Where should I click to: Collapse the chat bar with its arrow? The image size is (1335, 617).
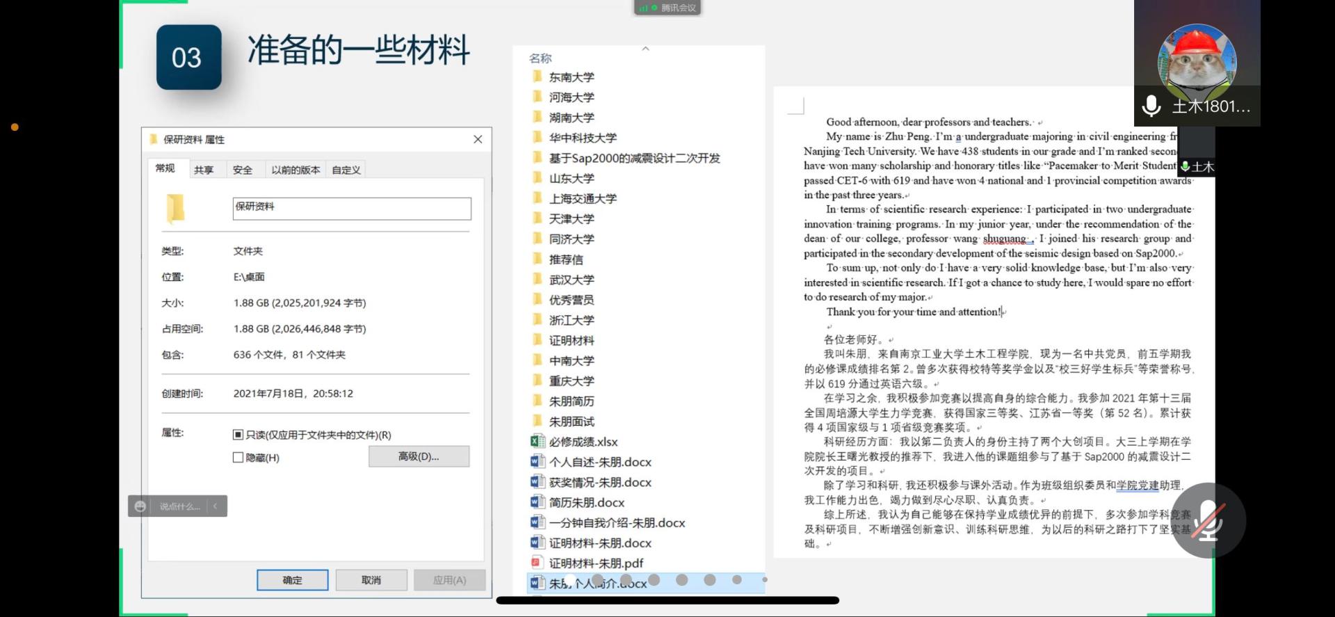click(216, 506)
